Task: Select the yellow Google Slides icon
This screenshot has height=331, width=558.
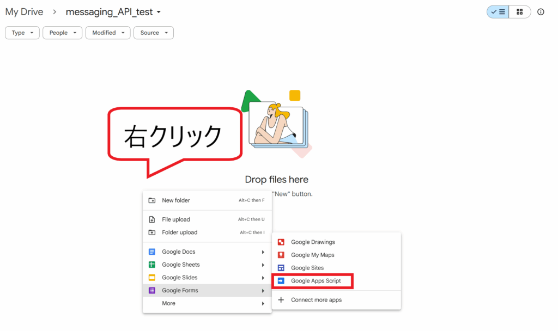Action: click(x=152, y=278)
